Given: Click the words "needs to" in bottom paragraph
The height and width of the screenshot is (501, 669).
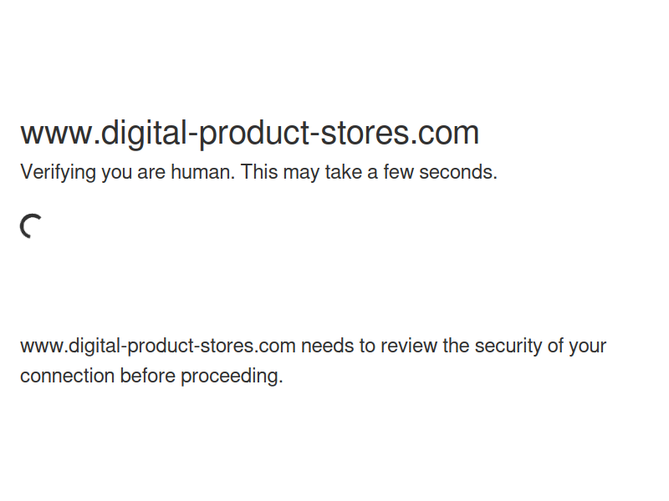Looking at the screenshot, I should pyautogui.click(x=338, y=346).
